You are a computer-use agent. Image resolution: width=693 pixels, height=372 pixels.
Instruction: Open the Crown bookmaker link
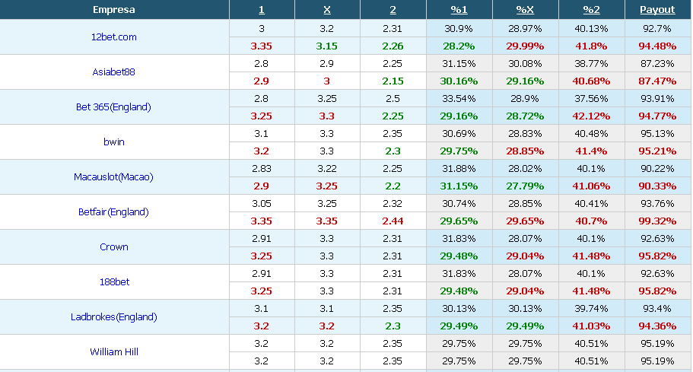pos(113,247)
